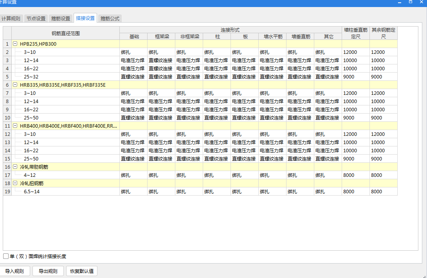
Task: Select 柱 cell in row 4
Action: (x=217, y=68)
